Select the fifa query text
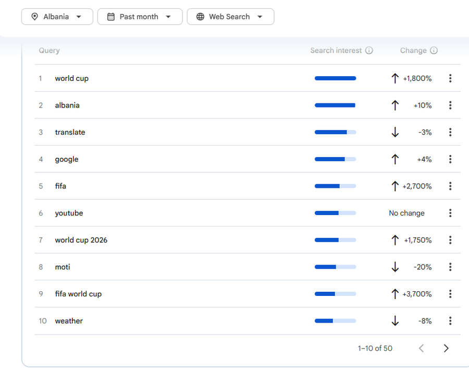469x369 pixels. pyautogui.click(x=60, y=186)
